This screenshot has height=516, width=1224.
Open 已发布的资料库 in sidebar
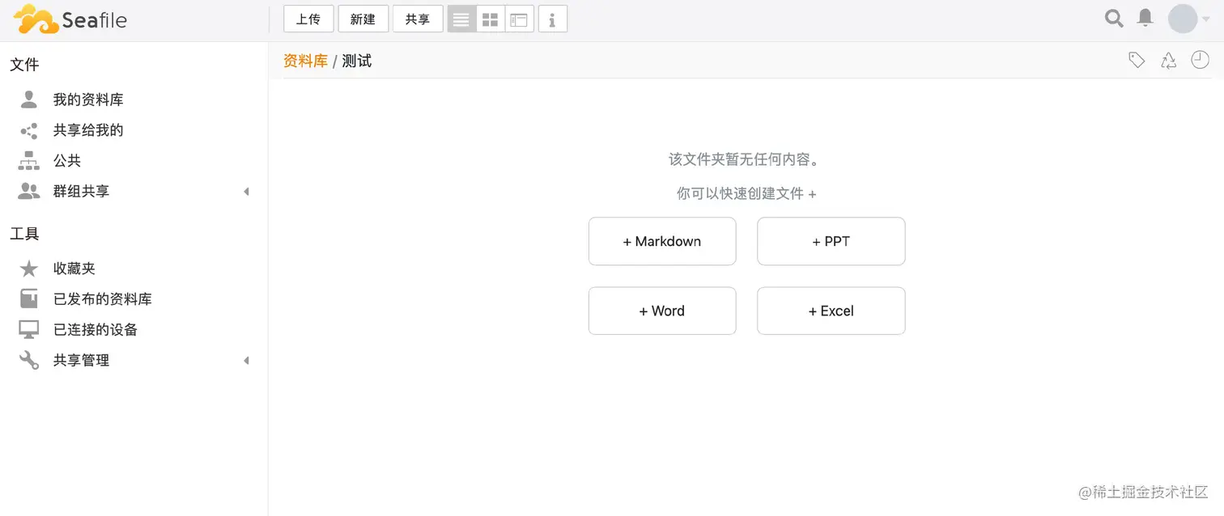(x=103, y=299)
